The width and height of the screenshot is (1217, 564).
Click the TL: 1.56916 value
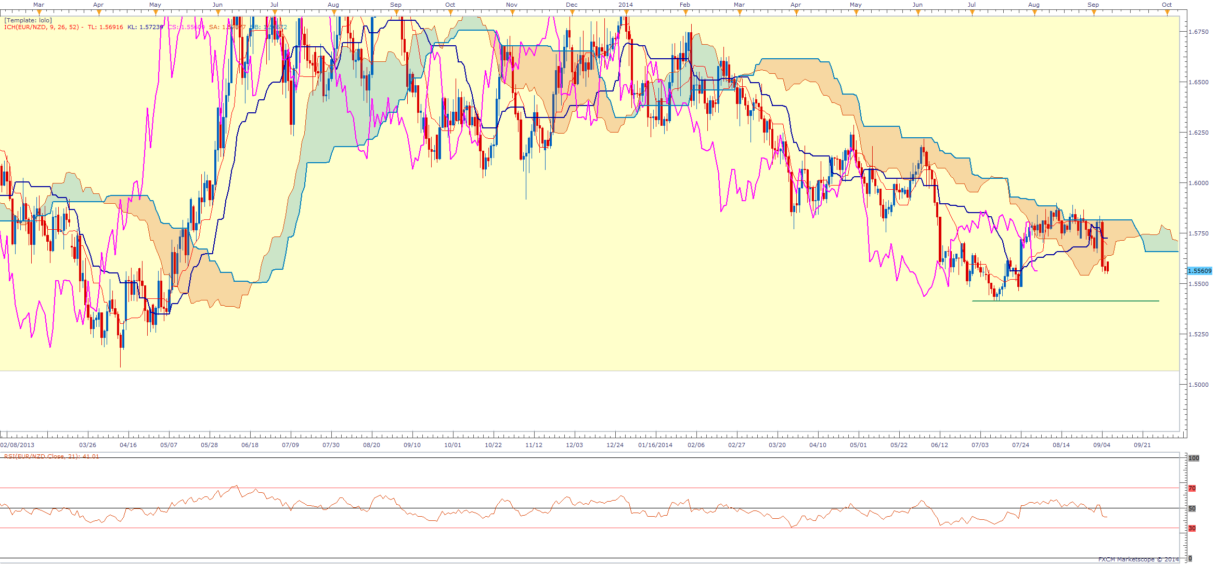106,27
